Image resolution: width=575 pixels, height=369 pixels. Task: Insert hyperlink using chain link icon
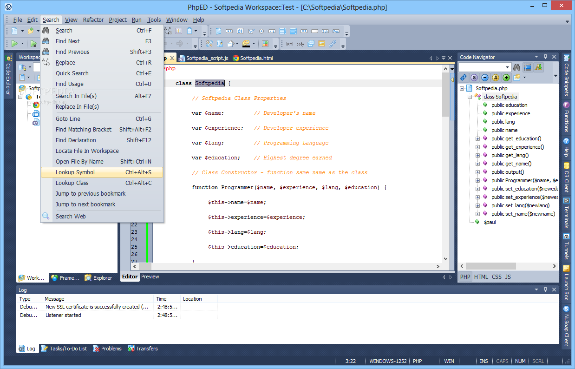[333, 44]
